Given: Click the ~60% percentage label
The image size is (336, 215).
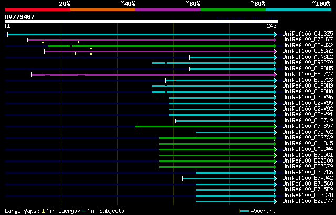Looking at the screenshot, I should (193, 4).
